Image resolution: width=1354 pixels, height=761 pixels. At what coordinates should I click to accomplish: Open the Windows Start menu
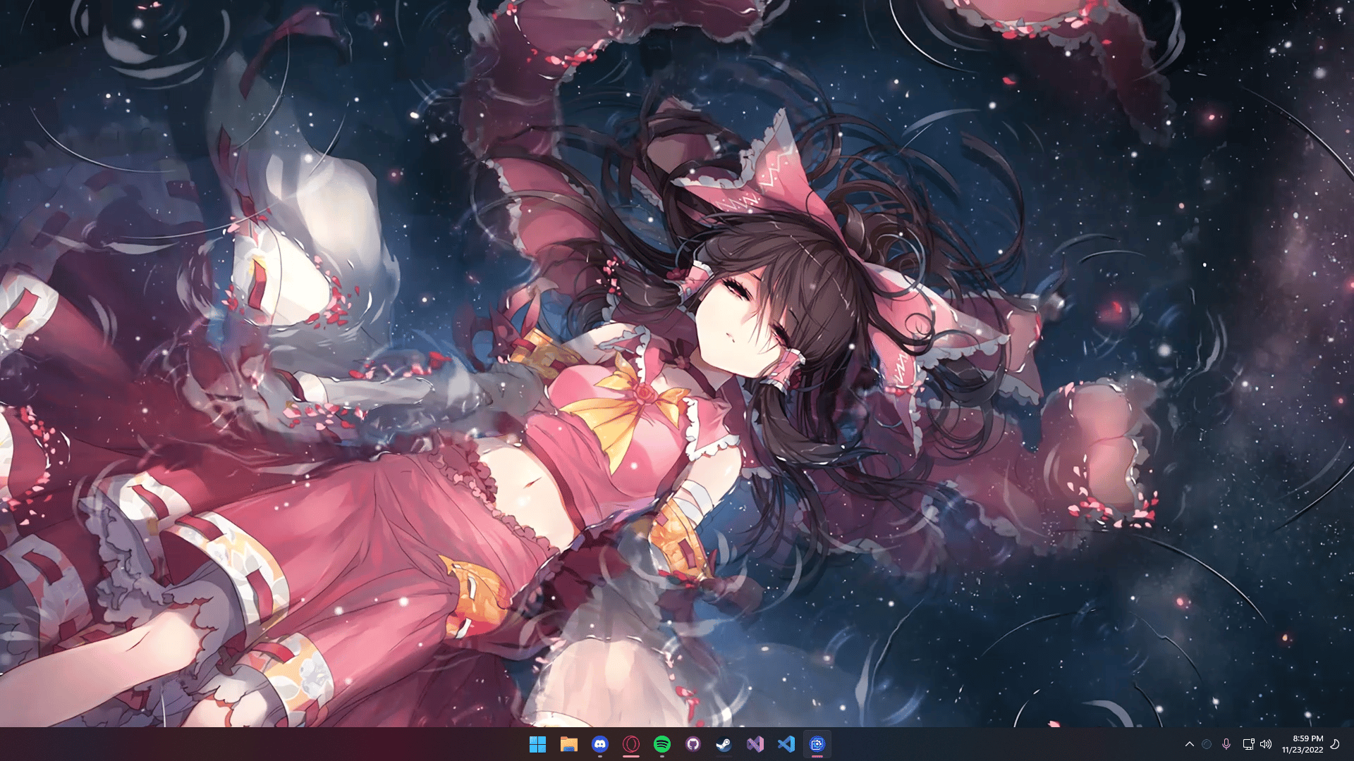coord(537,743)
